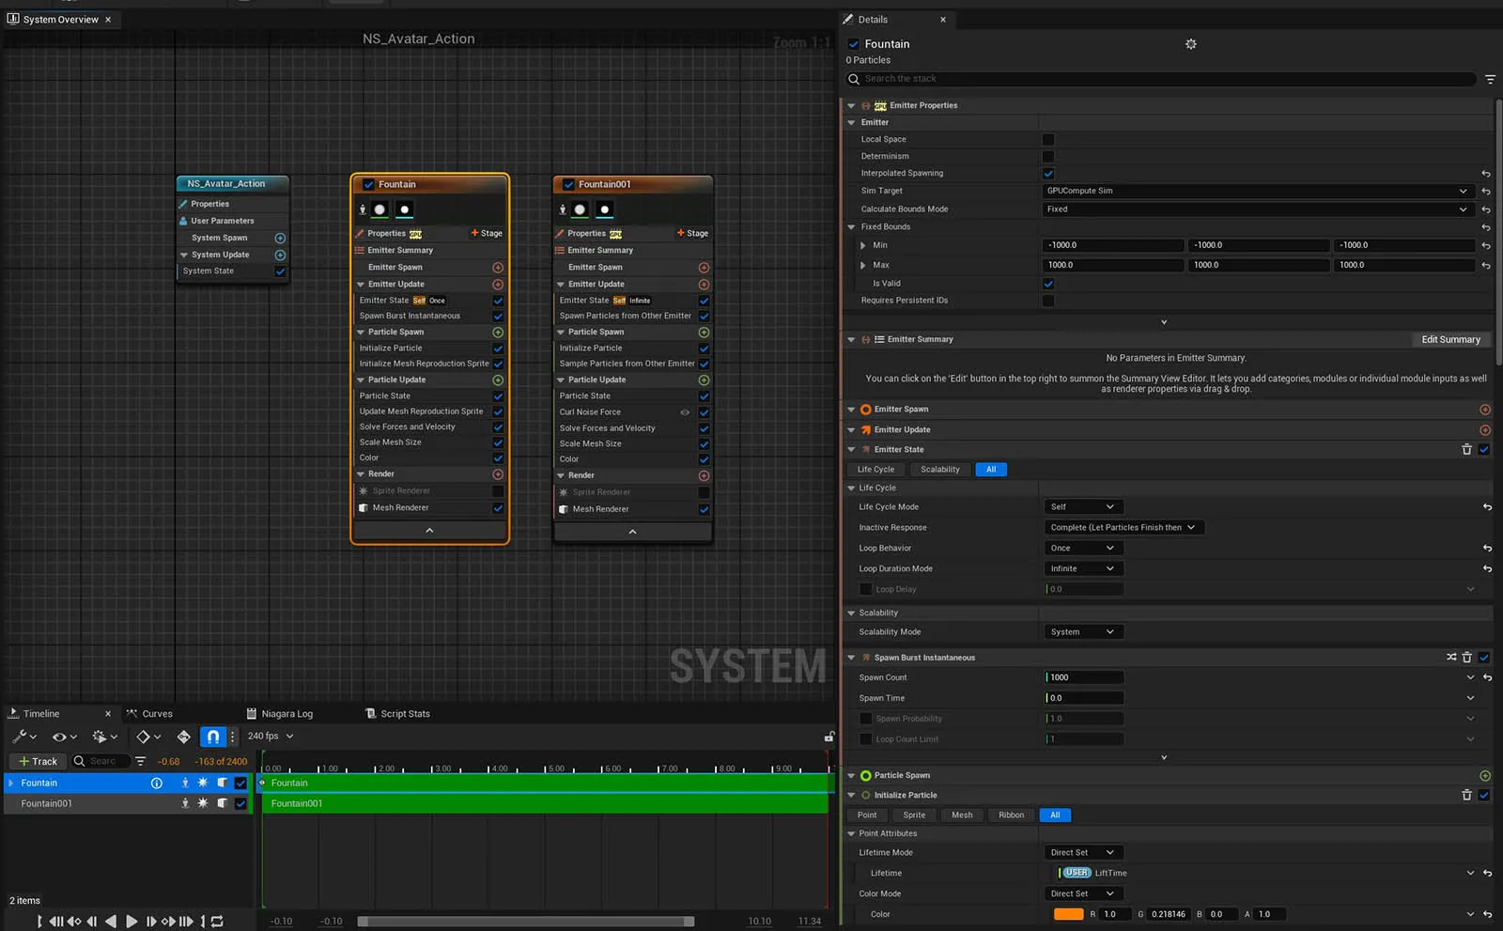Add a module to Particle Spawn in Details
Image resolution: width=1503 pixels, height=931 pixels.
(x=1485, y=776)
